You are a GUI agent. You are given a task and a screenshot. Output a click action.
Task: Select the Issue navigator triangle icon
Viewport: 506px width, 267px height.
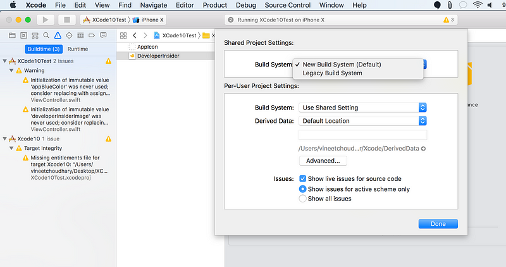click(58, 35)
